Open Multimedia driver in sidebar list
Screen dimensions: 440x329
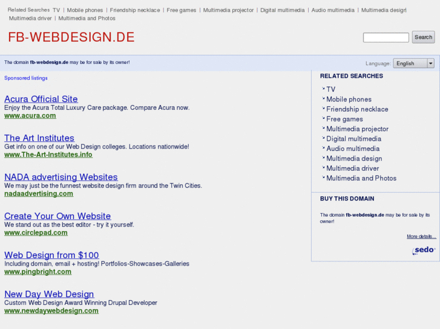[352, 168]
